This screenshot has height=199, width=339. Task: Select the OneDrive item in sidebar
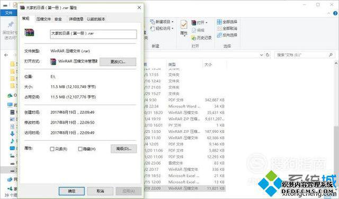10,95
